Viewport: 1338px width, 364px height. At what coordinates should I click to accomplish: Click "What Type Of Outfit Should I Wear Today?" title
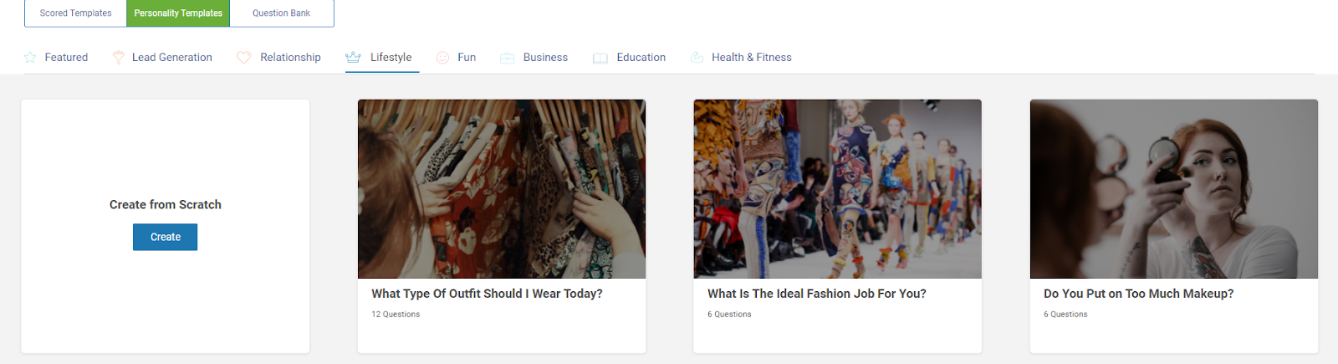pos(487,294)
